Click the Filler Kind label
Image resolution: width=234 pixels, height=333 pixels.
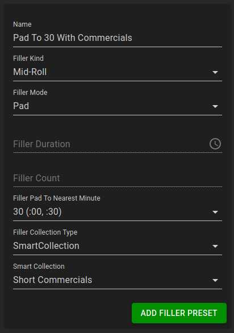28,59
